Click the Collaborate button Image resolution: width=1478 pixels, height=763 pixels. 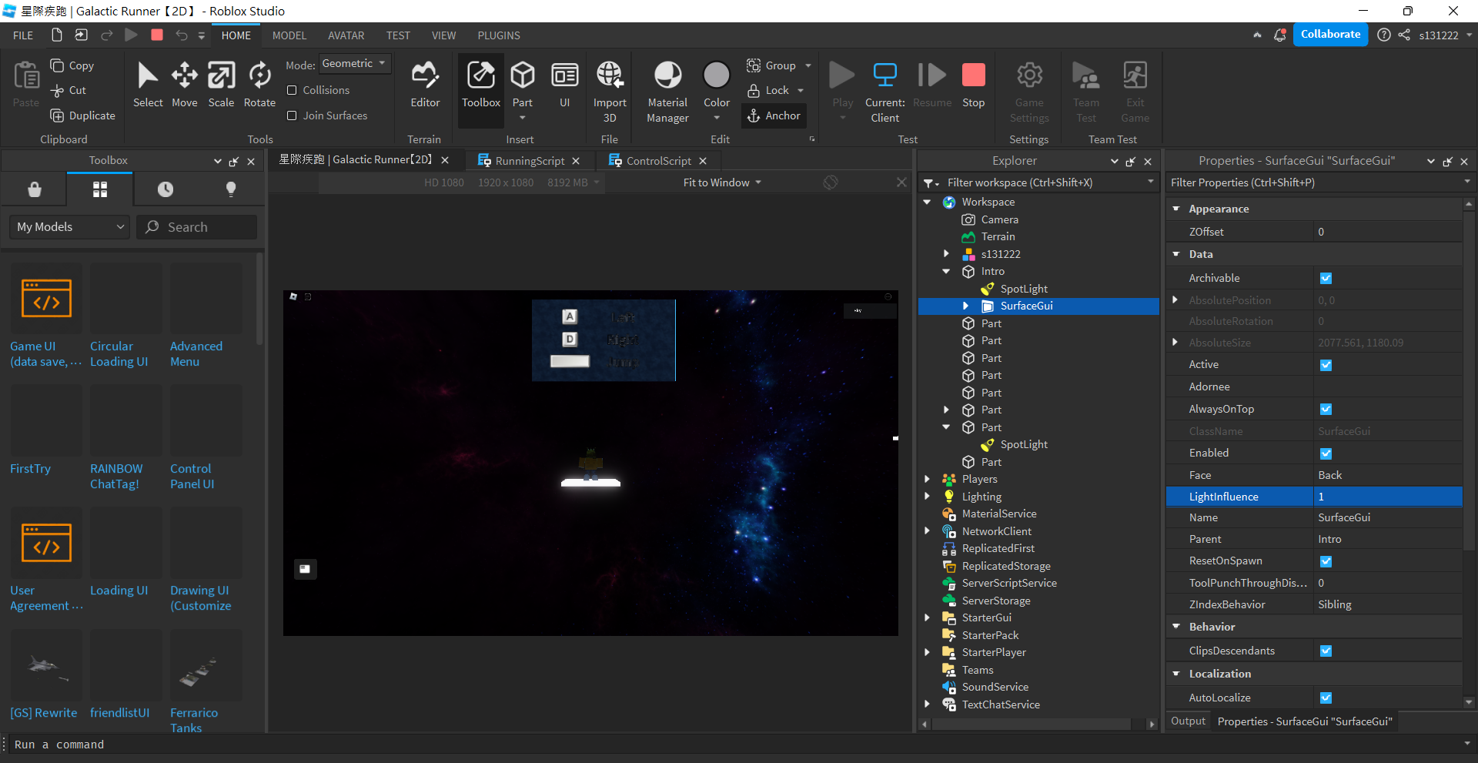tap(1329, 35)
